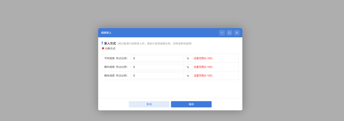This screenshot has width=344, height=121.
Task: Focus the 期中成绩 percentage input field
Action: tap(158, 67)
